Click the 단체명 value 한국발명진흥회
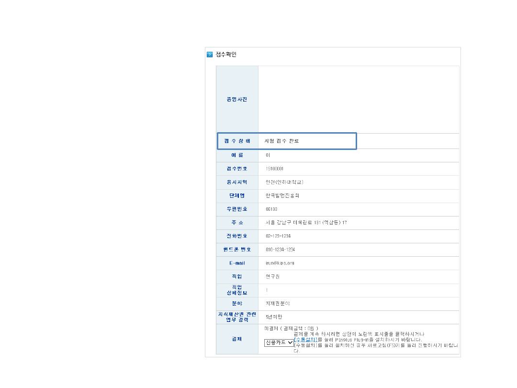 282,195
